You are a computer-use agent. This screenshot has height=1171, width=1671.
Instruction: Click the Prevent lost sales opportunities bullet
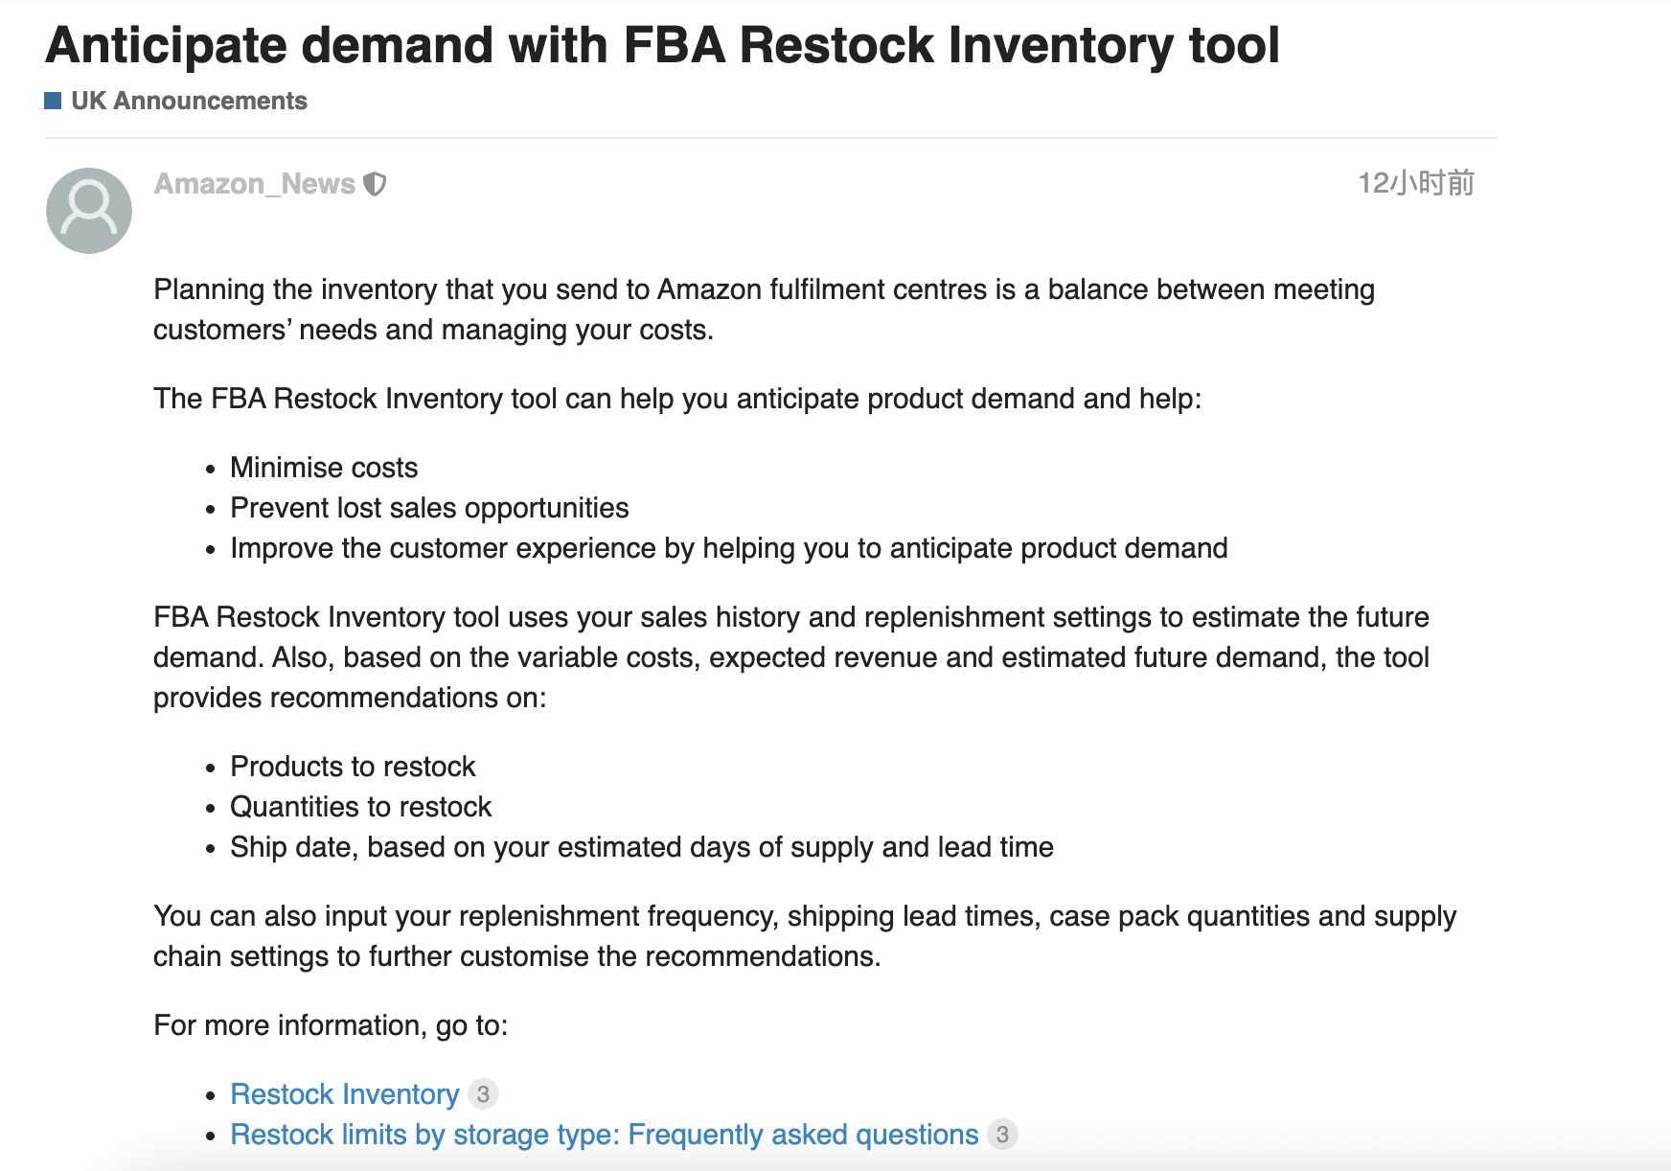(x=429, y=508)
